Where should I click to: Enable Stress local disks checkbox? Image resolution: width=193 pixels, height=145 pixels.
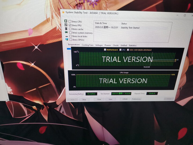pos(70,36)
